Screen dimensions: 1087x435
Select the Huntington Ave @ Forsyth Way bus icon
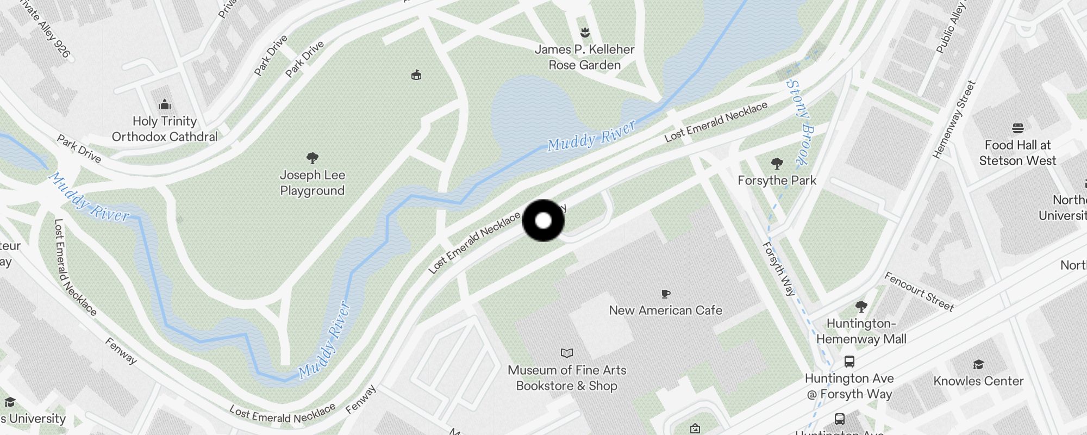[849, 361]
